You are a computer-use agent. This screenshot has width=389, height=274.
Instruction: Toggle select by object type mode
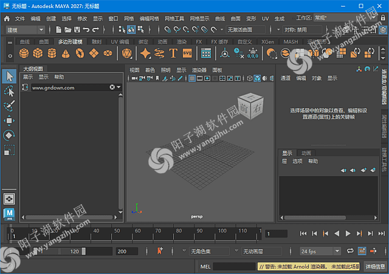tap(131, 30)
